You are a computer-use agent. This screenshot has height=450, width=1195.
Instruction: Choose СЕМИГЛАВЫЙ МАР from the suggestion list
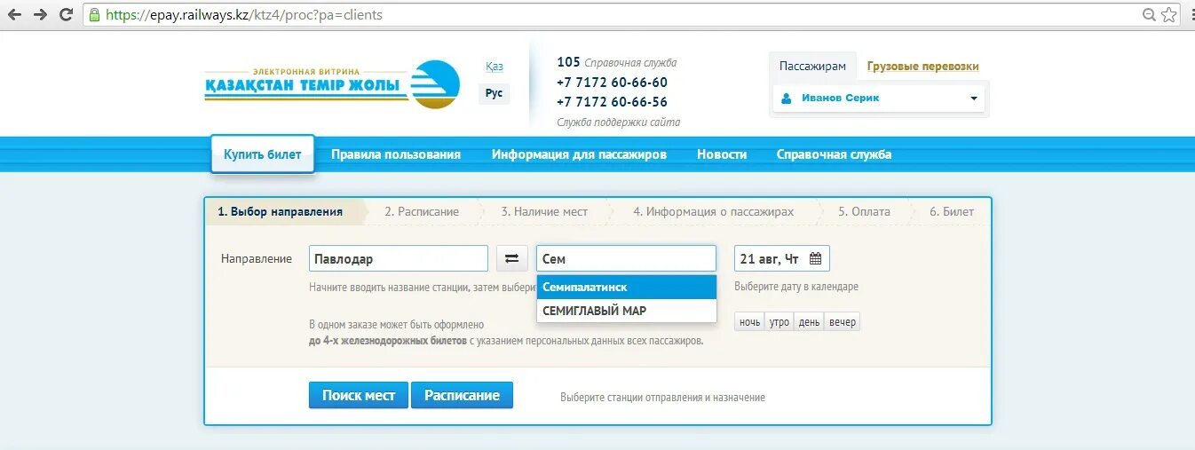click(626, 311)
